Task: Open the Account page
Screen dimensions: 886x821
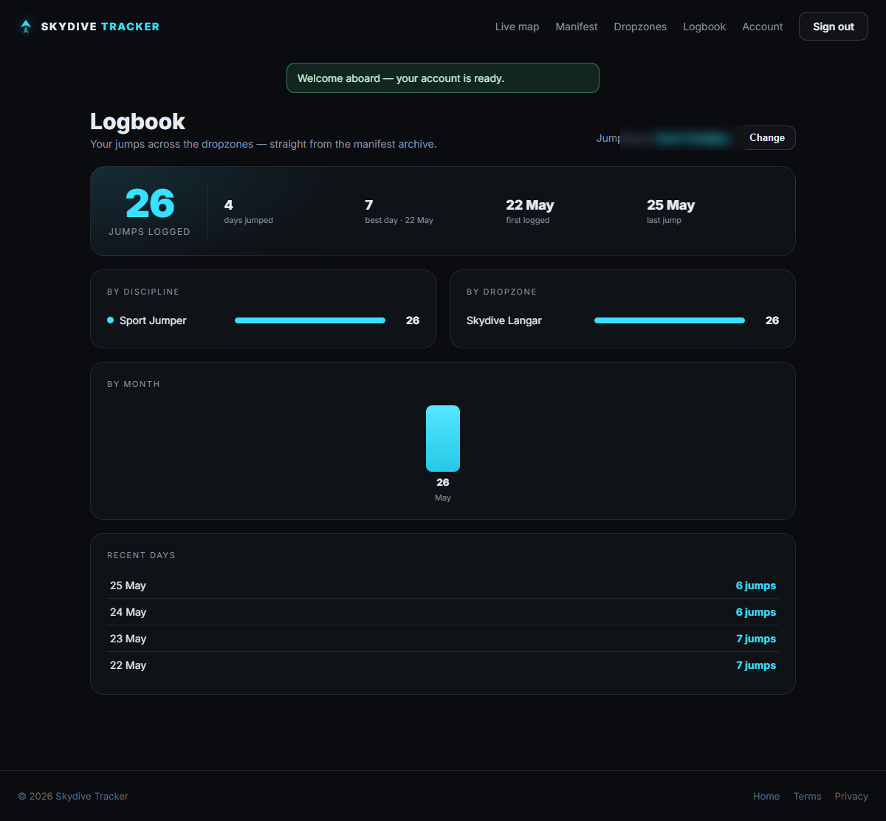Action: [762, 27]
